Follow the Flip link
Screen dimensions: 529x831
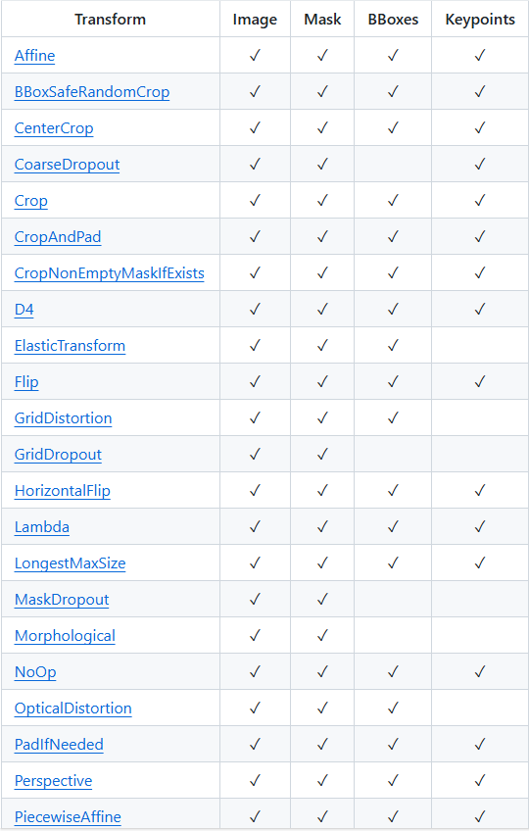26,382
